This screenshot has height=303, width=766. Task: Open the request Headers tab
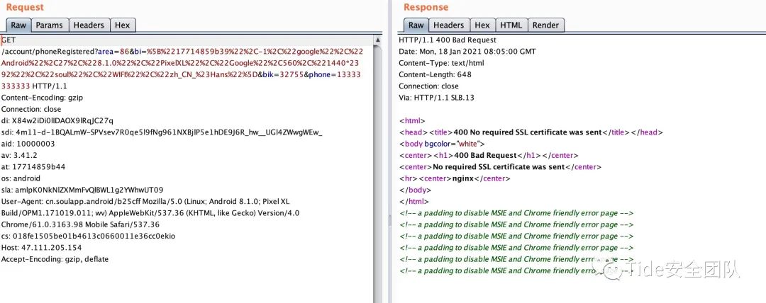89,25
